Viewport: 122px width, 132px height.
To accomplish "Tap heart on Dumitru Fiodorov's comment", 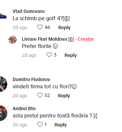I will point(40,95).
